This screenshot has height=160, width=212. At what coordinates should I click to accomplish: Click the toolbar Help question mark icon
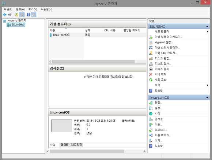pos(29,15)
